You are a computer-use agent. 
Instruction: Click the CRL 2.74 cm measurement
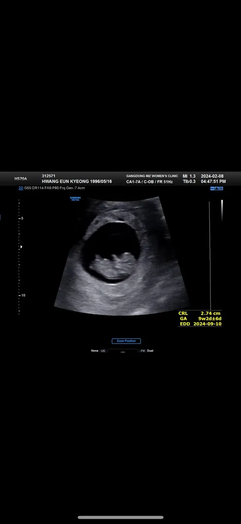point(199,313)
